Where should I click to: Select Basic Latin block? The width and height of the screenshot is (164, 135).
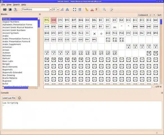(x=8, y=61)
